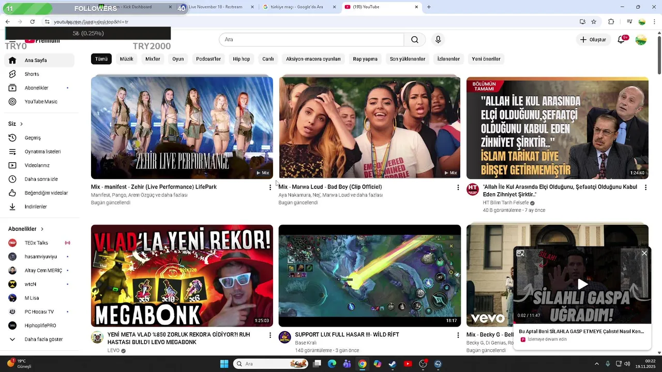Select Yeni öneriler chip

point(486,59)
